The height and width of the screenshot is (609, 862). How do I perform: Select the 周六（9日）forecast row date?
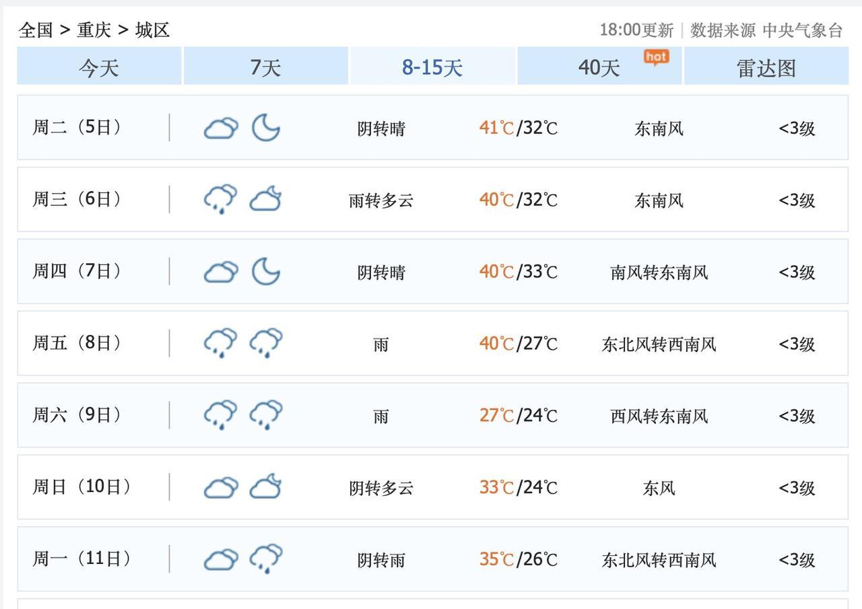(x=77, y=415)
